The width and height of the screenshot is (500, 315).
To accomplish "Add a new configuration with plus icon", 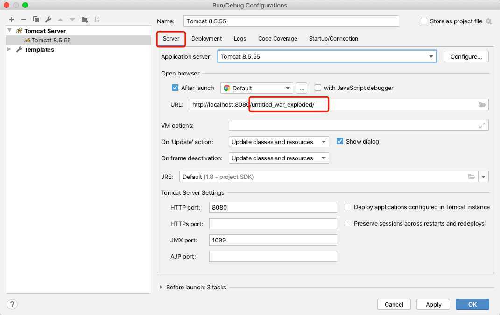I will click(x=12, y=20).
